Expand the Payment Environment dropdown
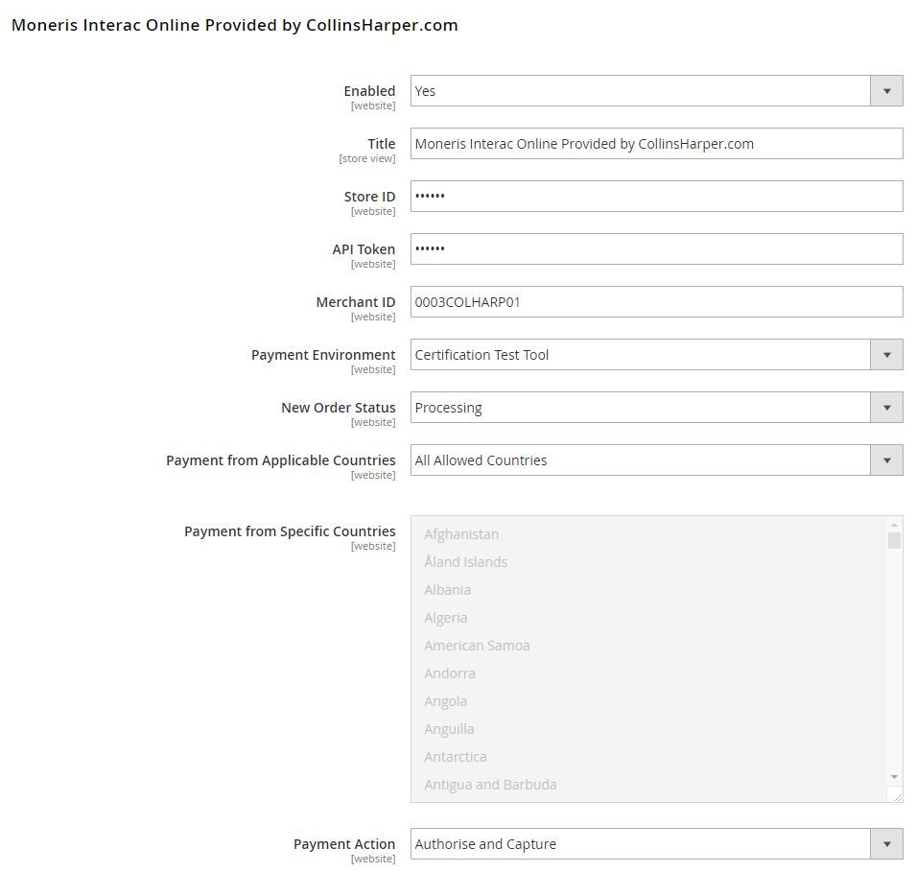Screen dimensions: 916x872 657,355
